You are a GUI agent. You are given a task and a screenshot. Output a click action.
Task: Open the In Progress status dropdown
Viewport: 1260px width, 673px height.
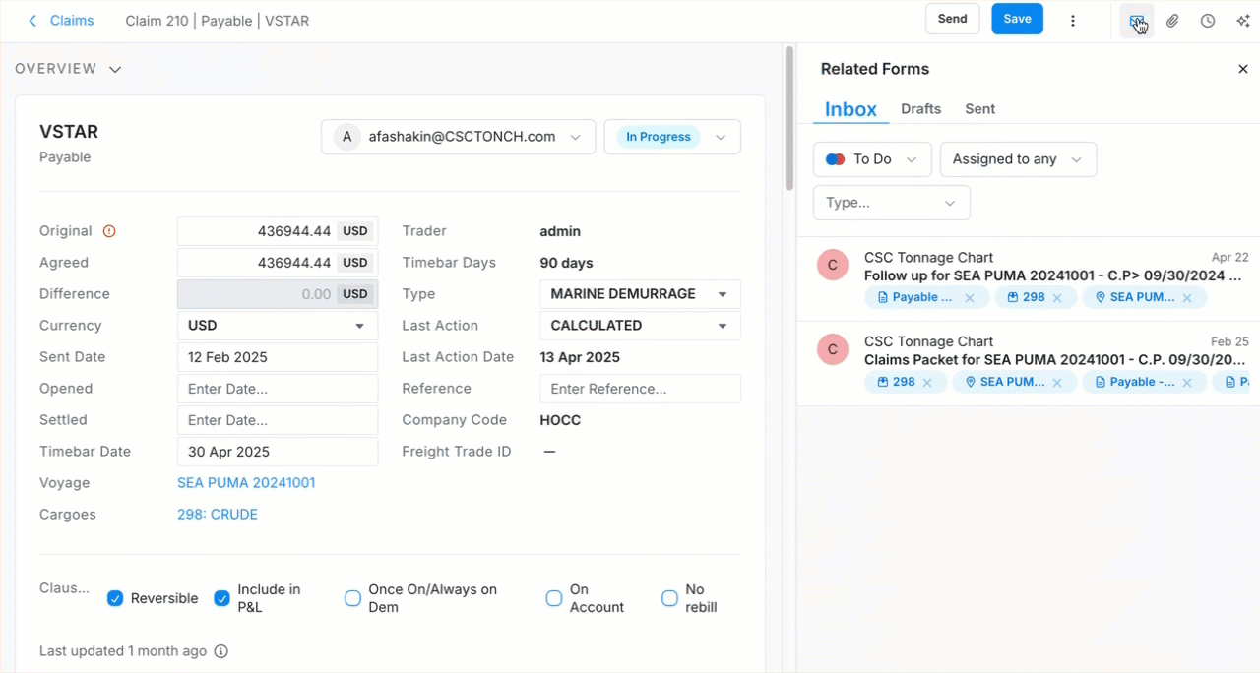pyautogui.click(x=672, y=137)
